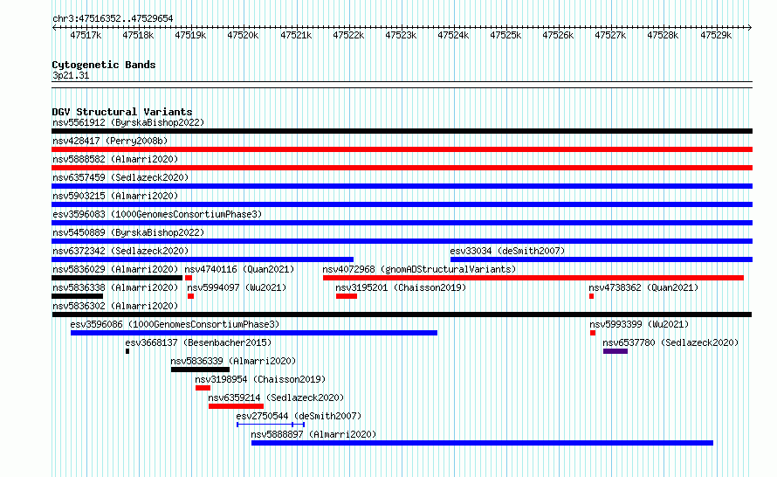Click the nsv6537780 (Sedlazeck2020) label

pyautogui.click(x=670, y=342)
